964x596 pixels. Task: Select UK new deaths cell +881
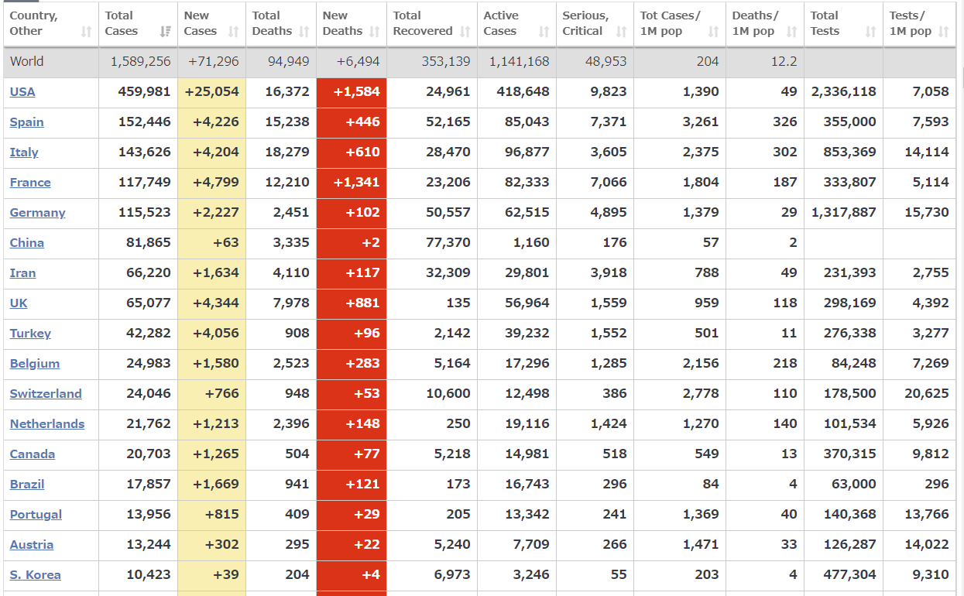(352, 303)
